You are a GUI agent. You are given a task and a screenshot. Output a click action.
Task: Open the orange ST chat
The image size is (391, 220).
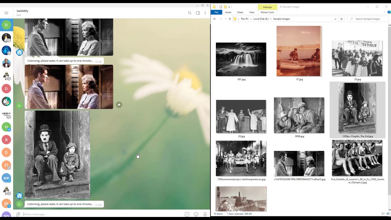point(6,165)
